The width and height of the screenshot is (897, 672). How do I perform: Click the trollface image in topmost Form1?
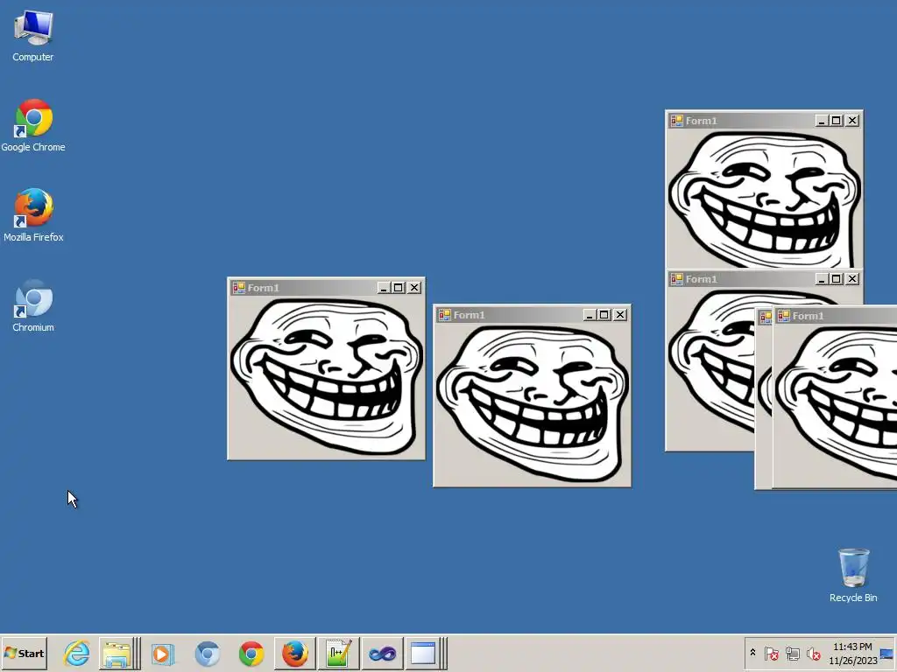pos(764,199)
